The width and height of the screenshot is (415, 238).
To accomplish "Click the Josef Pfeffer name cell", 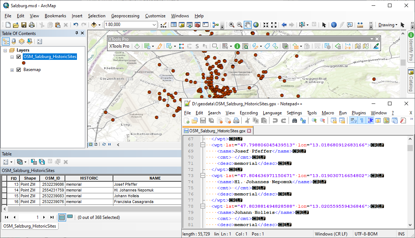I will pos(147,184).
